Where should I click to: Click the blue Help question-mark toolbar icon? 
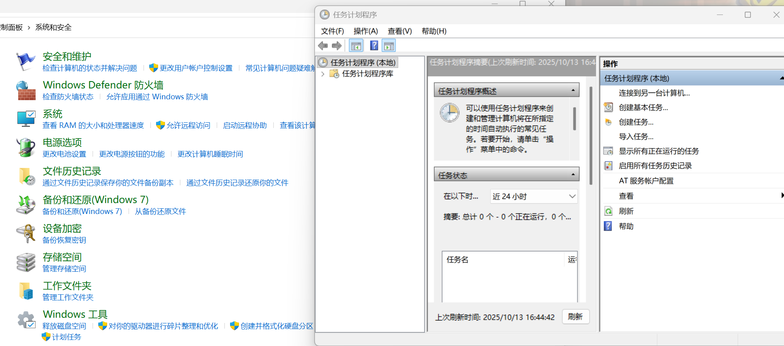[x=374, y=46]
